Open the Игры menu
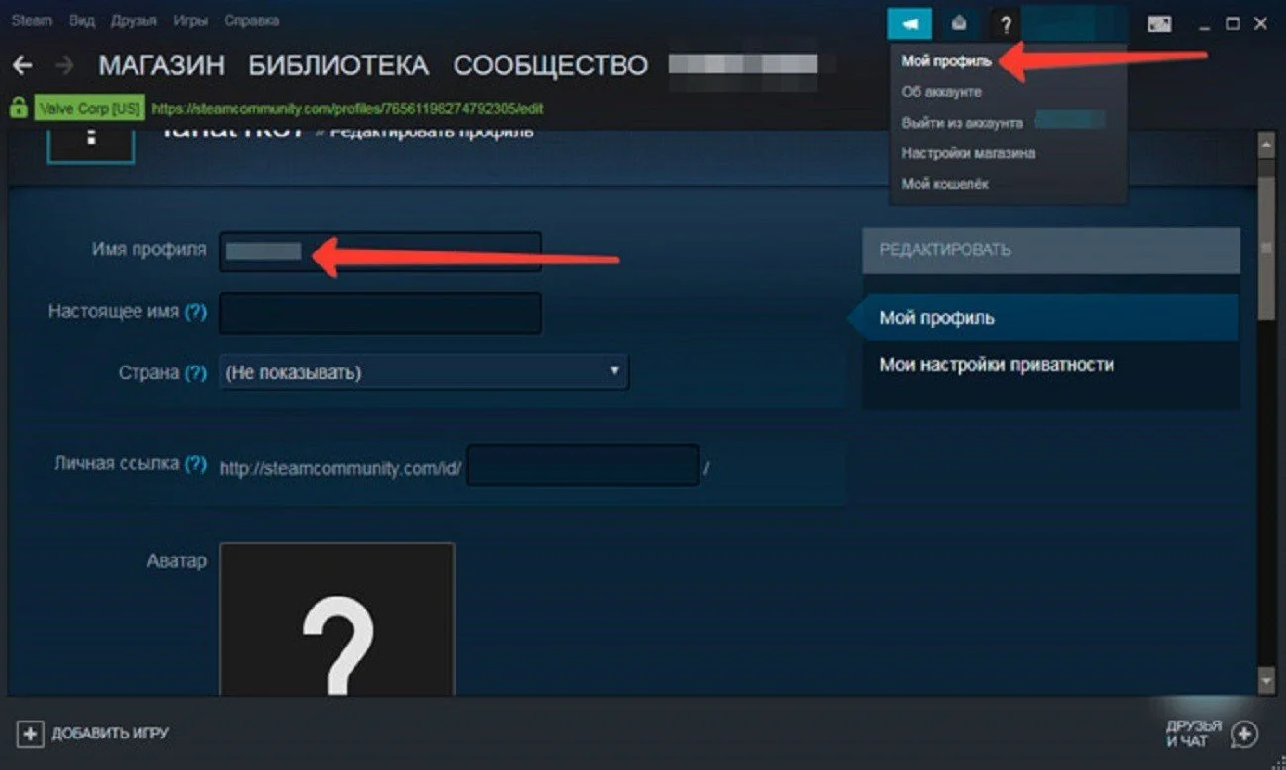Viewport: 1286px width, 770px height. (191, 20)
